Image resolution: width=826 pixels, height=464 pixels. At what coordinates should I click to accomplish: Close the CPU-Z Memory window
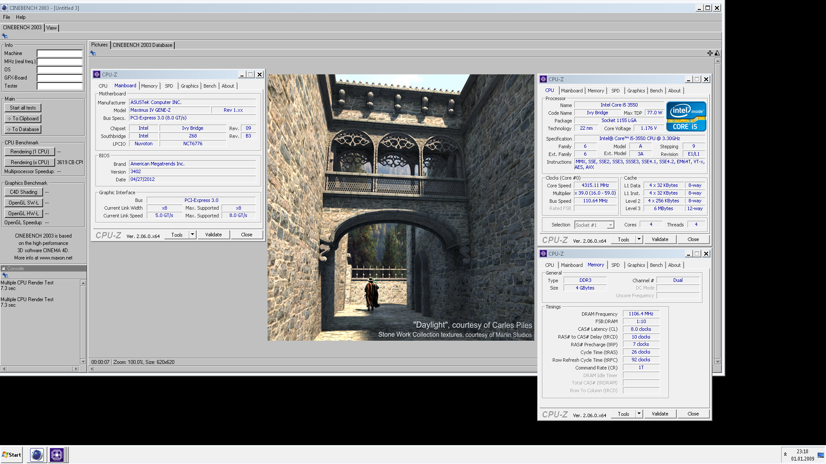coord(706,254)
